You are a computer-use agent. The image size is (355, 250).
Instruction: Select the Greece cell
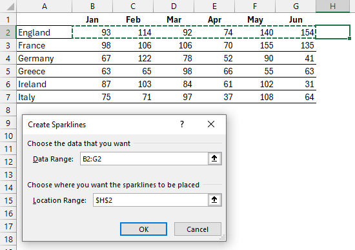(45, 71)
